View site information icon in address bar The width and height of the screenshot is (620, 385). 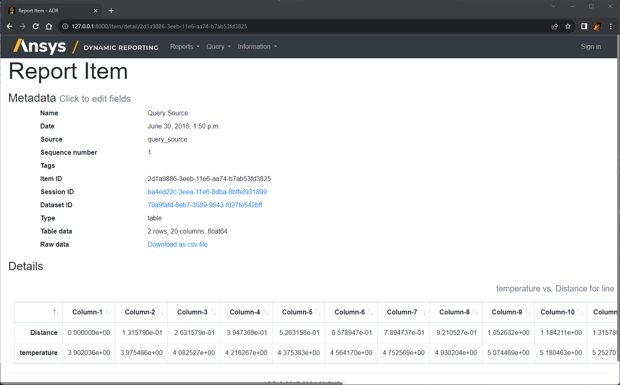click(65, 26)
